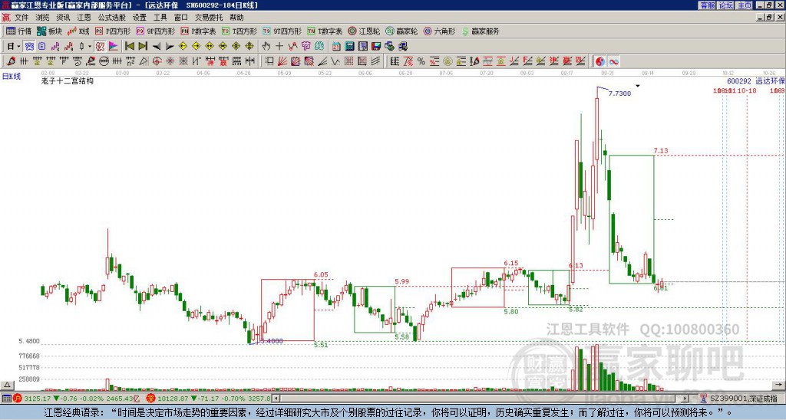Open the P数字表 tool
The image size is (786, 420).
click(x=198, y=31)
